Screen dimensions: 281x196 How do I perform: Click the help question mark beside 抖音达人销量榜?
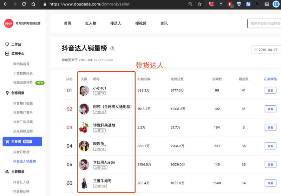tap(112, 48)
